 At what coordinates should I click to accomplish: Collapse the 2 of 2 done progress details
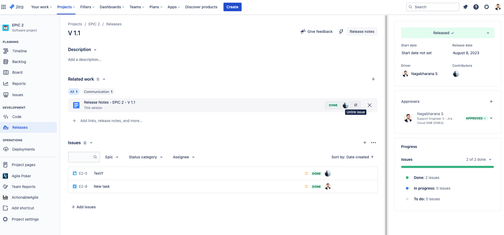[x=490, y=159]
